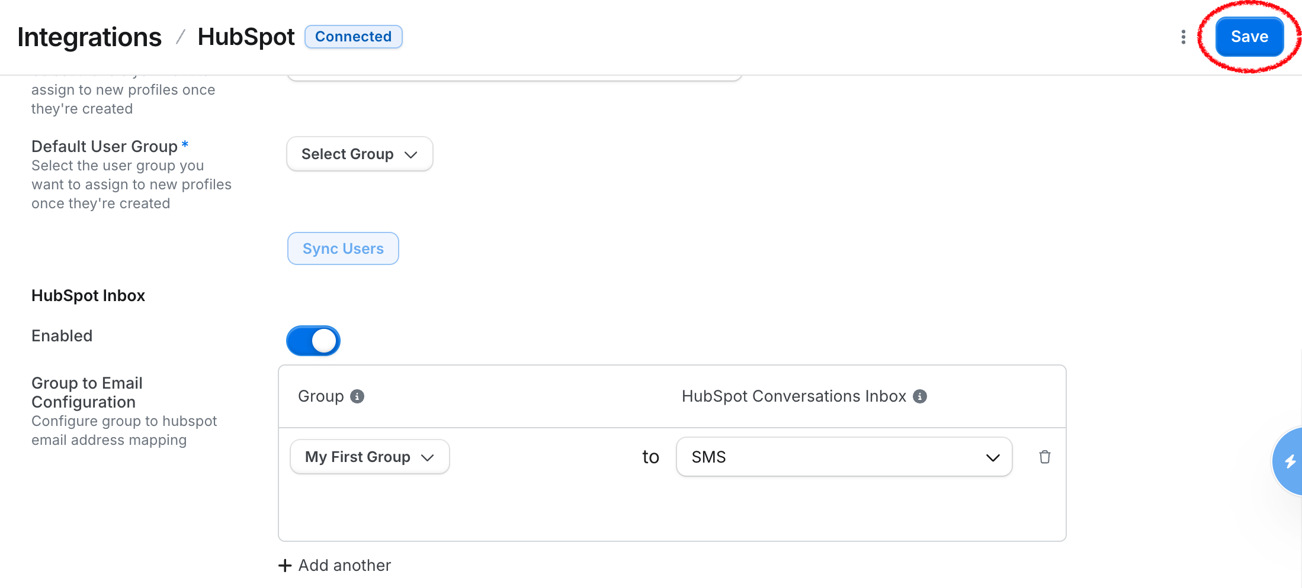1302x588 pixels.
Task: Save the HubSpot integration settings
Action: [x=1249, y=37]
